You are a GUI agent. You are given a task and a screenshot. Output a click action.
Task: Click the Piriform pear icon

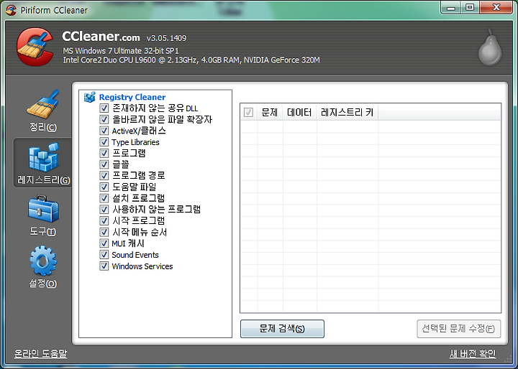point(490,48)
